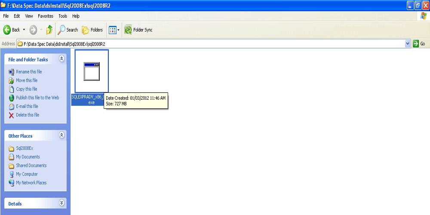Viewport: 430px width, 215px height.
Task: Click the My Documents icon in Other Places
Action: [x=11, y=157]
